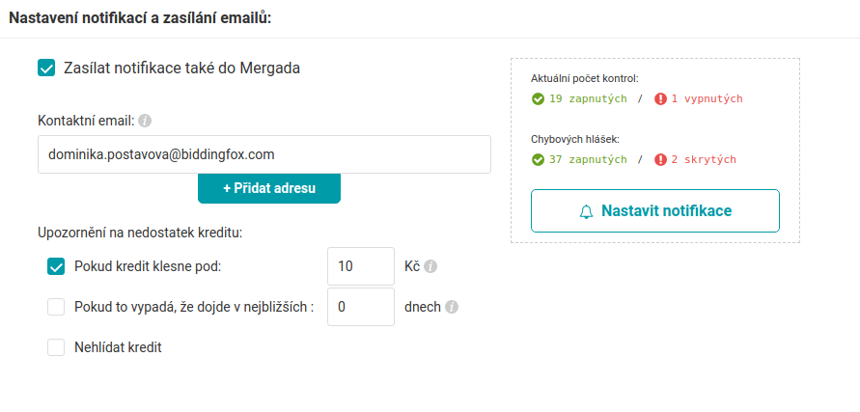Uncheck Zasílat notifikace také do Mergada

point(46,69)
